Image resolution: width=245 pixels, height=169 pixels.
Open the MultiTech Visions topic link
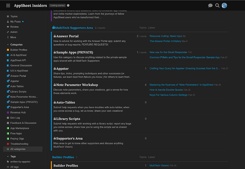tap(159, 165)
